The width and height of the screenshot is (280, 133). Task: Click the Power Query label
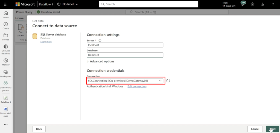[24, 12]
